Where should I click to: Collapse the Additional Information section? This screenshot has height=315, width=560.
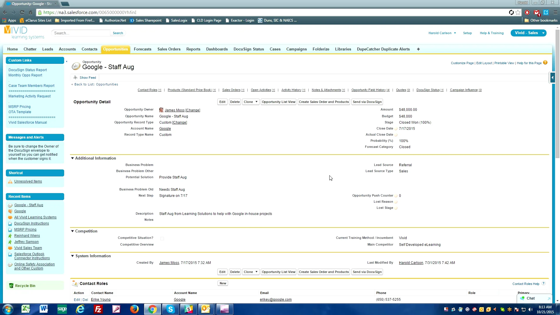tap(72, 158)
